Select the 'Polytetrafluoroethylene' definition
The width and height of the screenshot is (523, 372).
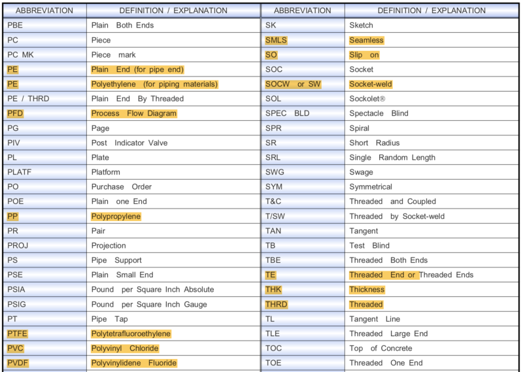[x=131, y=333]
